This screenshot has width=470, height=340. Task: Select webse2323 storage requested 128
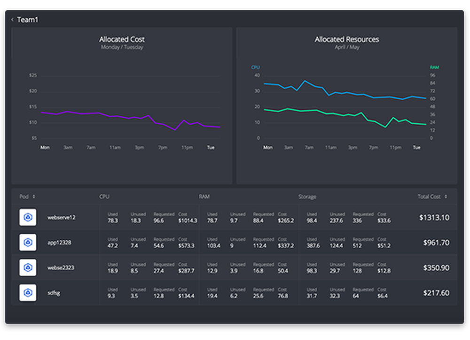click(x=357, y=271)
